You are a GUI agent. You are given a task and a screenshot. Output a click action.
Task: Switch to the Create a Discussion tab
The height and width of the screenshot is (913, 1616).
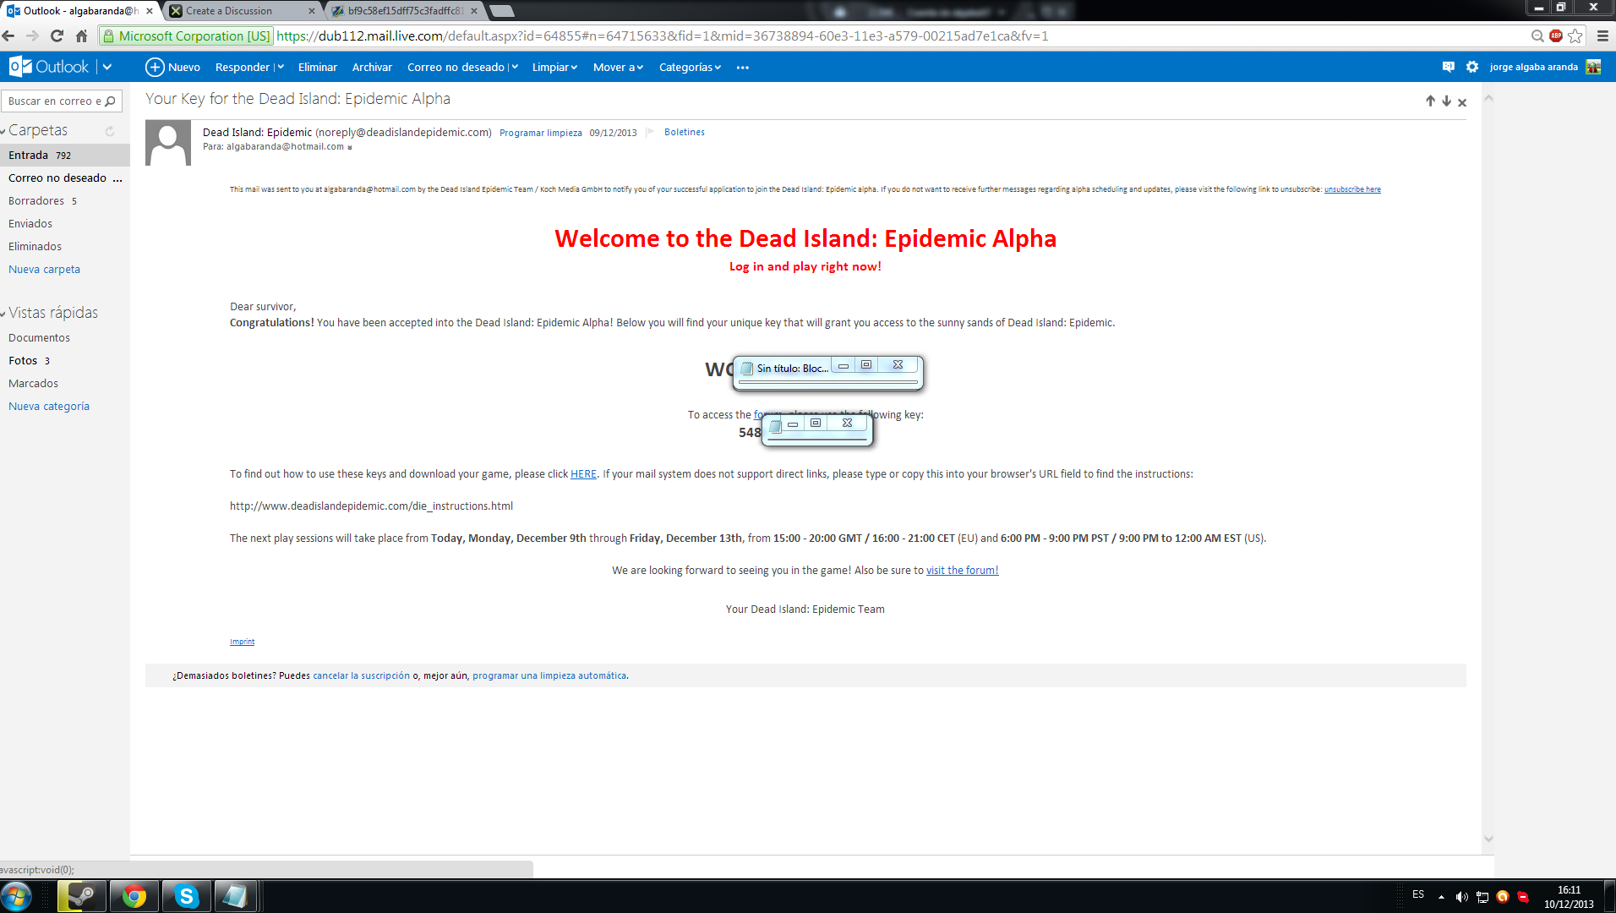[x=243, y=11]
